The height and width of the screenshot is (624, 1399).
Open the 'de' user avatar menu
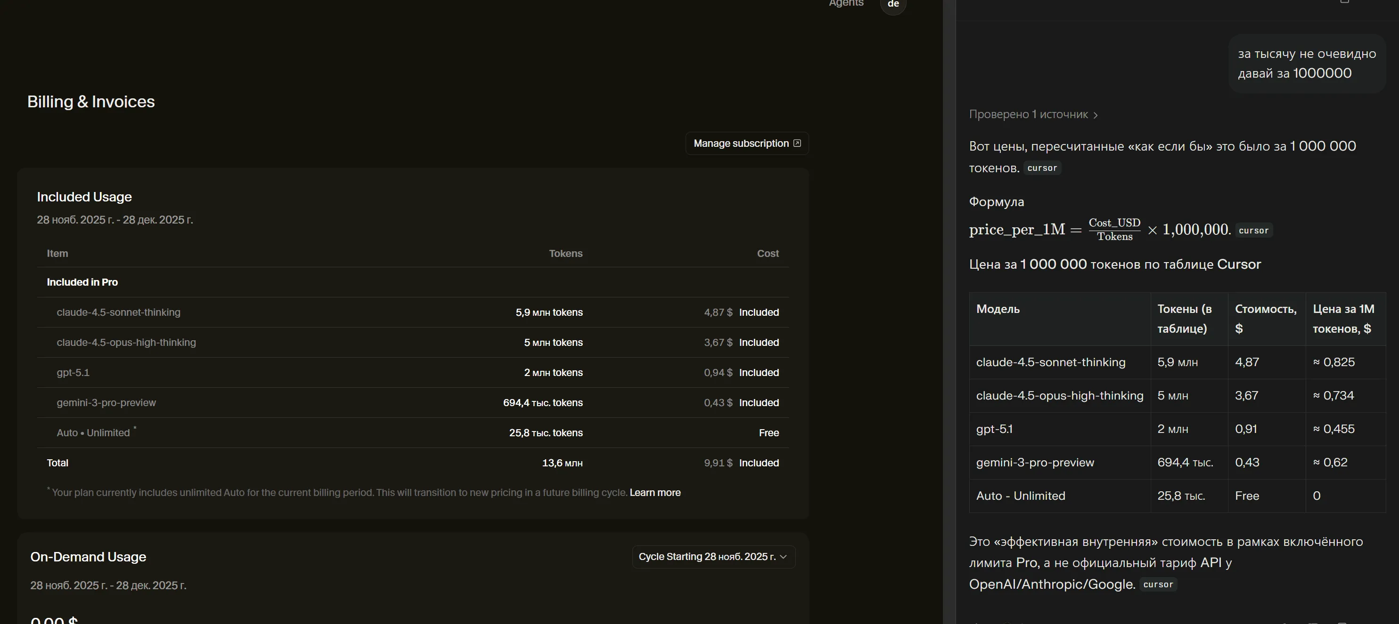(893, 4)
